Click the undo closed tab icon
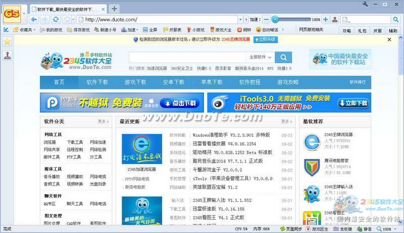 (67, 20)
